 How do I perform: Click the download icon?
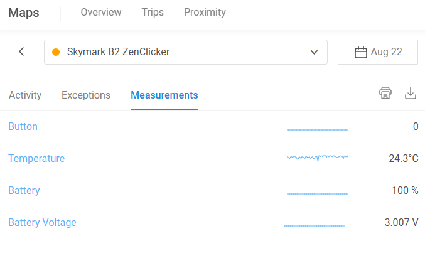pos(411,93)
